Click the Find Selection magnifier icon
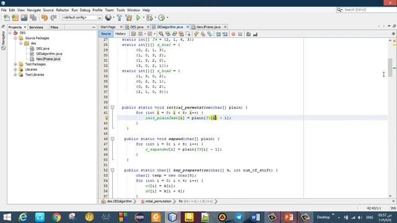The width and height of the screenshot is (397, 223). pos(161,34)
